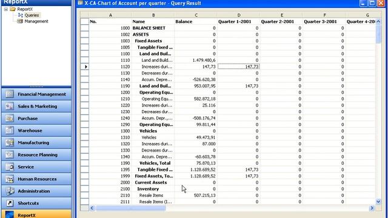Image resolution: width=388 pixels, height=218 pixels.
Task: Click balance value -526.620,38
Action: coord(204,79)
